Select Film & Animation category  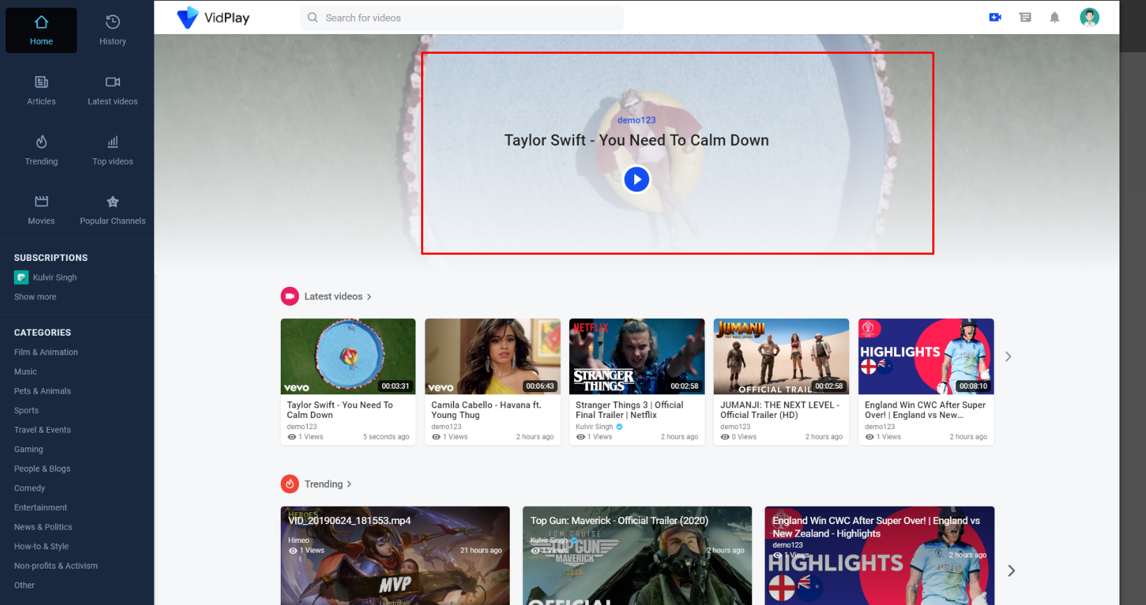point(46,352)
